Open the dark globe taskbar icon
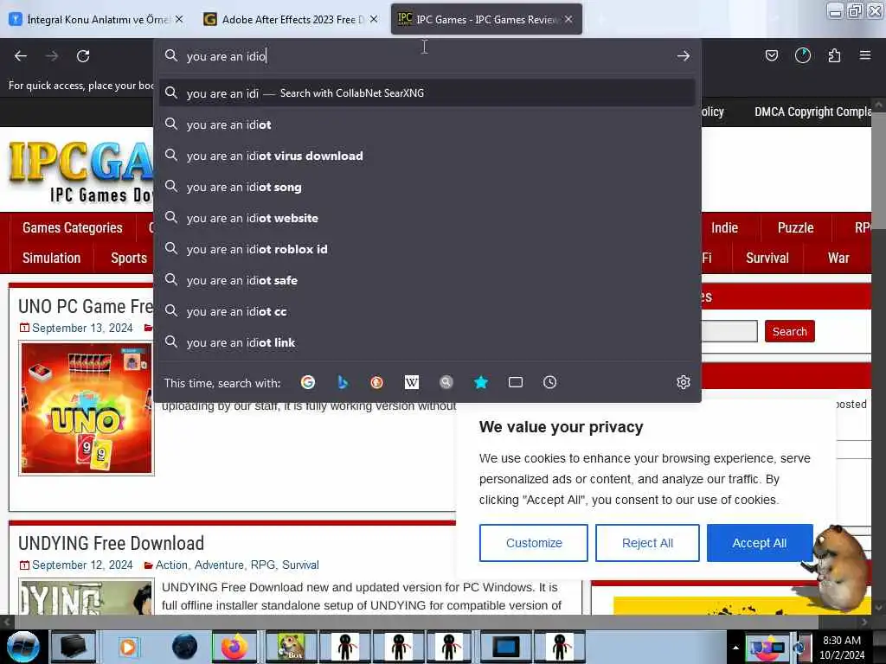Screen dimensions: 886x664 (185, 647)
